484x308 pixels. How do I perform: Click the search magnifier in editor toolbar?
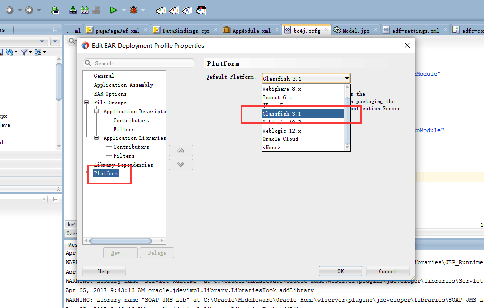(x=71, y=41)
